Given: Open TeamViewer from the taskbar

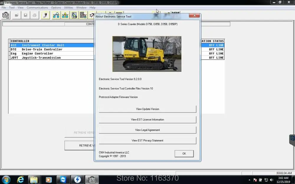Looking at the screenshot, I should [x=63, y=180].
